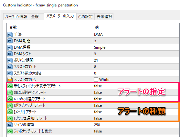This screenshot has height=137, width=180.
Task: Click the integer icon beside 手法
Action: click(10, 34)
